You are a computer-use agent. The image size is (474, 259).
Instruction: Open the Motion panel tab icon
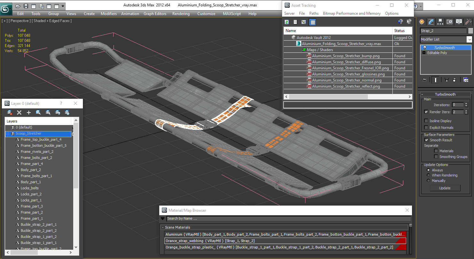pos(450,22)
